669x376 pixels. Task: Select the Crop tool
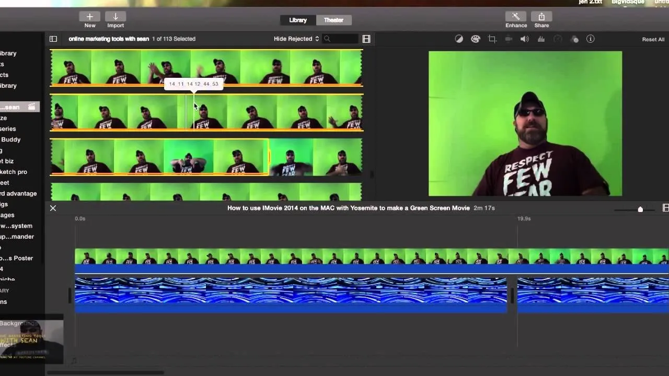click(x=492, y=39)
